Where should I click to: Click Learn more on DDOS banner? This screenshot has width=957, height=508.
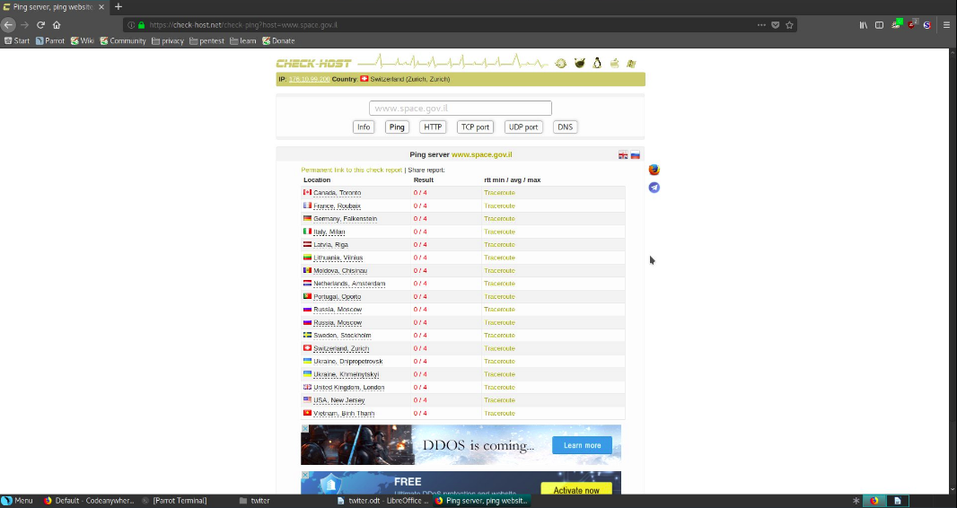(582, 445)
